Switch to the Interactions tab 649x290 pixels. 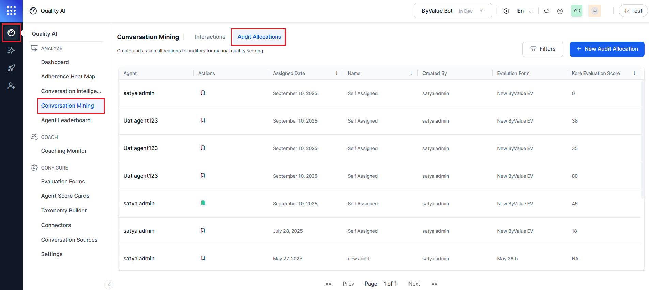[210, 37]
